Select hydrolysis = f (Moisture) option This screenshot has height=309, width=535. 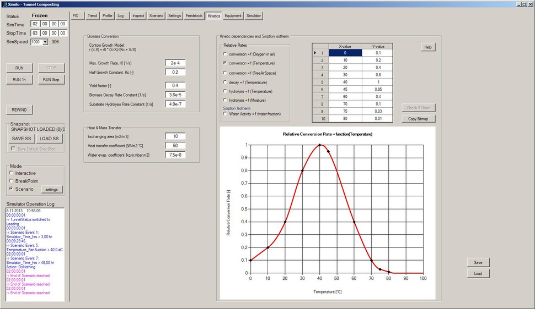(225, 100)
